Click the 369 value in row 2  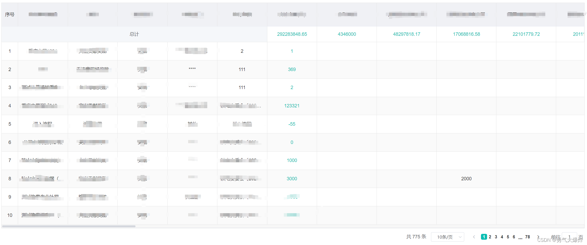[292, 69]
